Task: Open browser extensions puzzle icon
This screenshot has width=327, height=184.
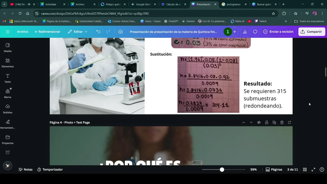Action: (284, 14)
